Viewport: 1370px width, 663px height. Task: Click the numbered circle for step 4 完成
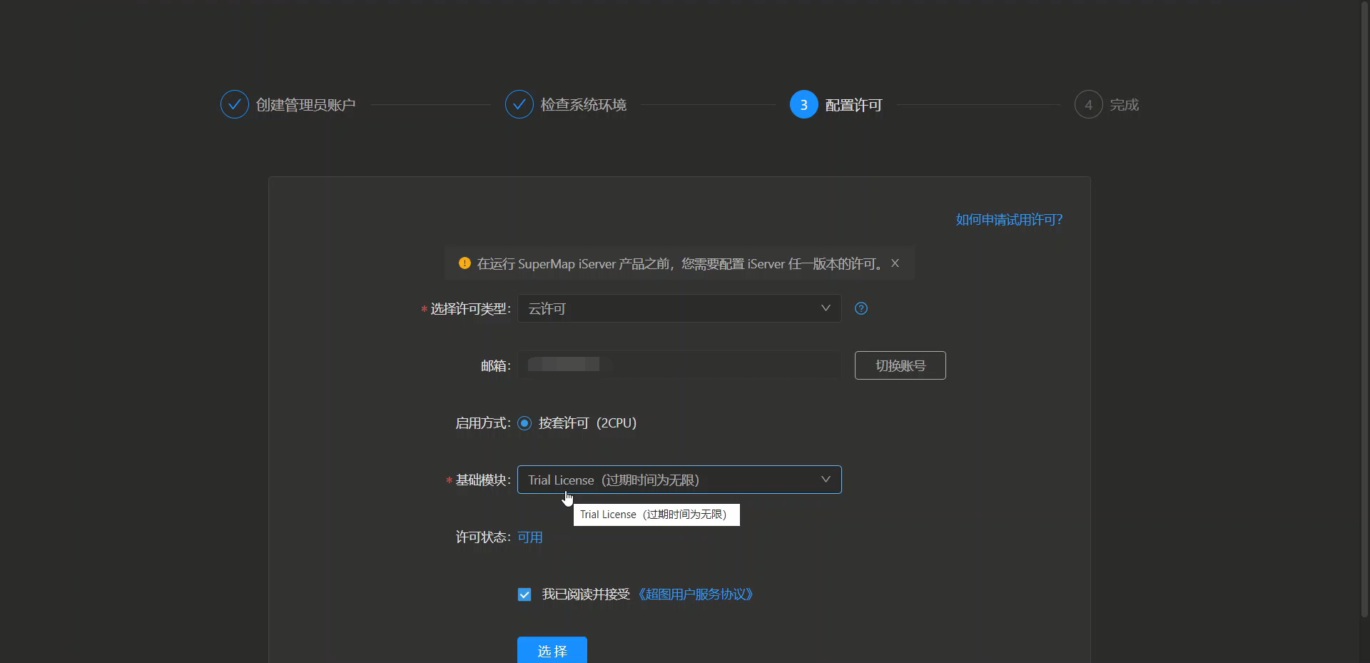coord(1087,104)
